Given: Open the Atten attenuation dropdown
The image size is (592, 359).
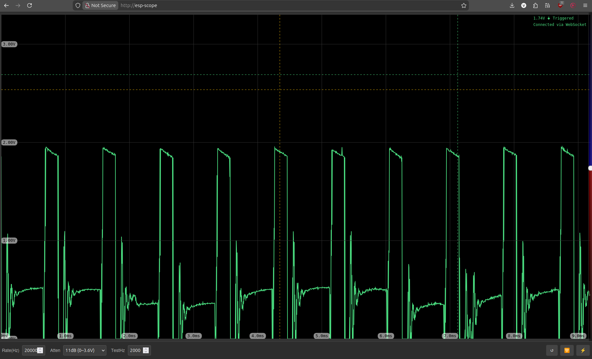Looking at the screenshot, I should click(x=84, y=350).
